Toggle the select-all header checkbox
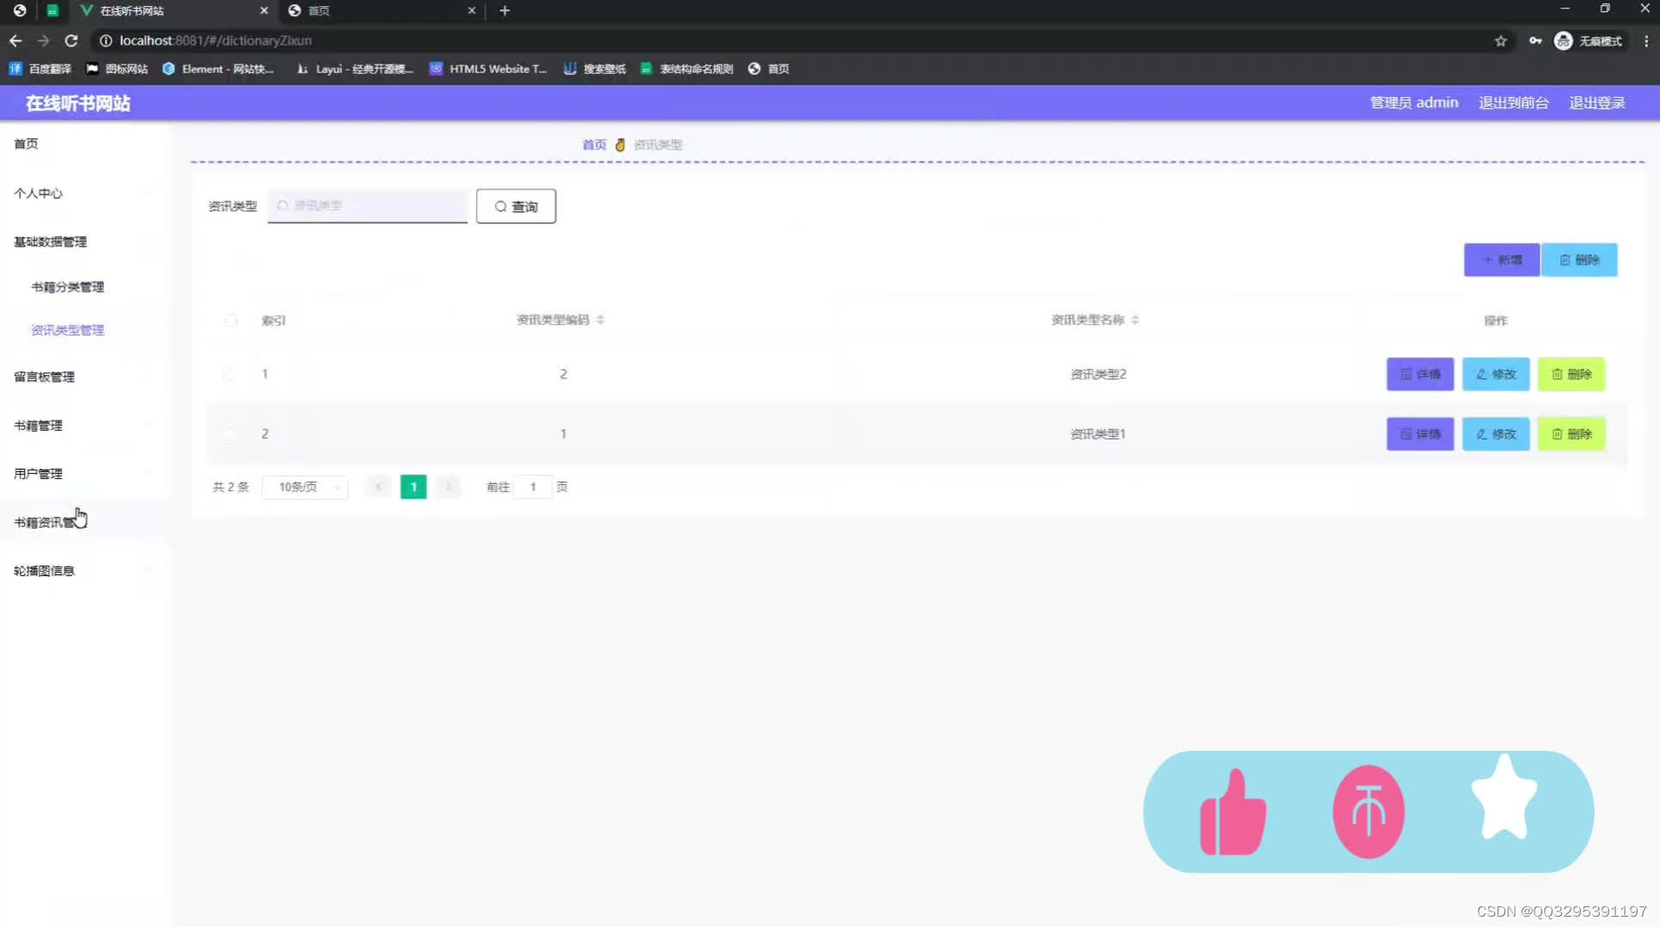Image resolution: width=1660 pixels, height=927 pixels. pyautogui.click(x=230, y=320)
